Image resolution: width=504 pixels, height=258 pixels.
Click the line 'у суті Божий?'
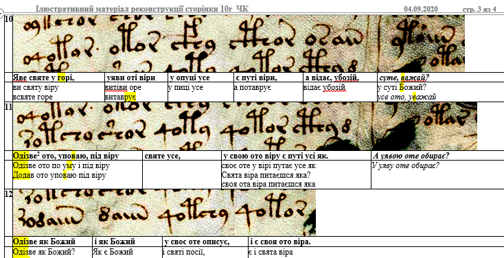402,87
